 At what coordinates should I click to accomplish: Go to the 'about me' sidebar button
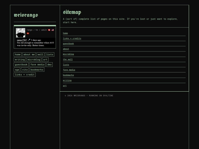[29, 54]
